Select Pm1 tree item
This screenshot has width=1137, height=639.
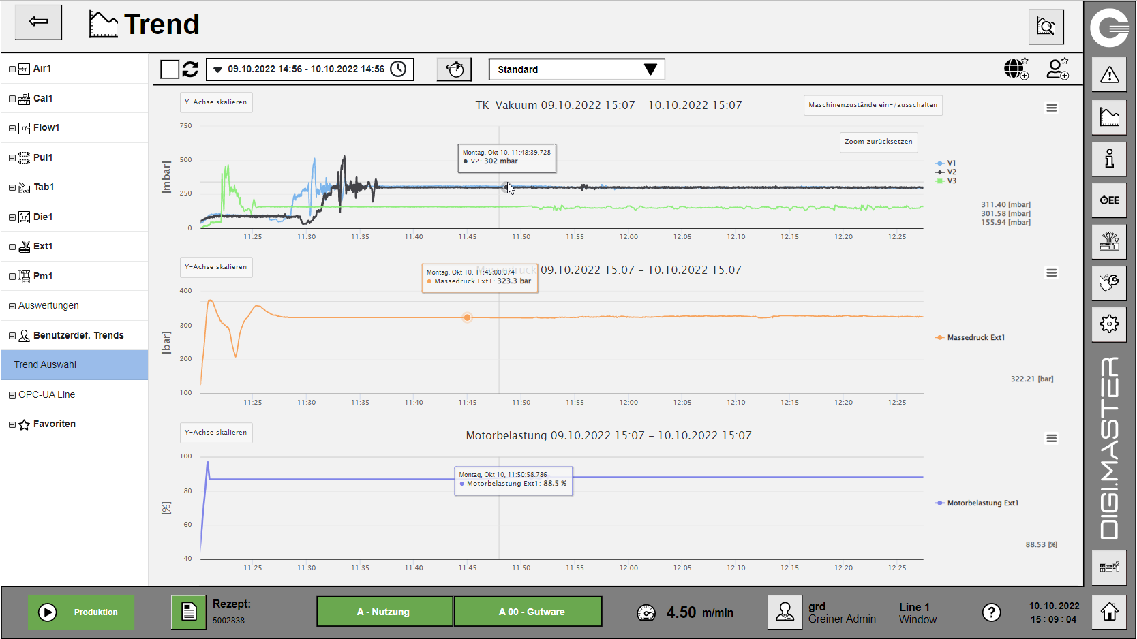coord(74,276)
